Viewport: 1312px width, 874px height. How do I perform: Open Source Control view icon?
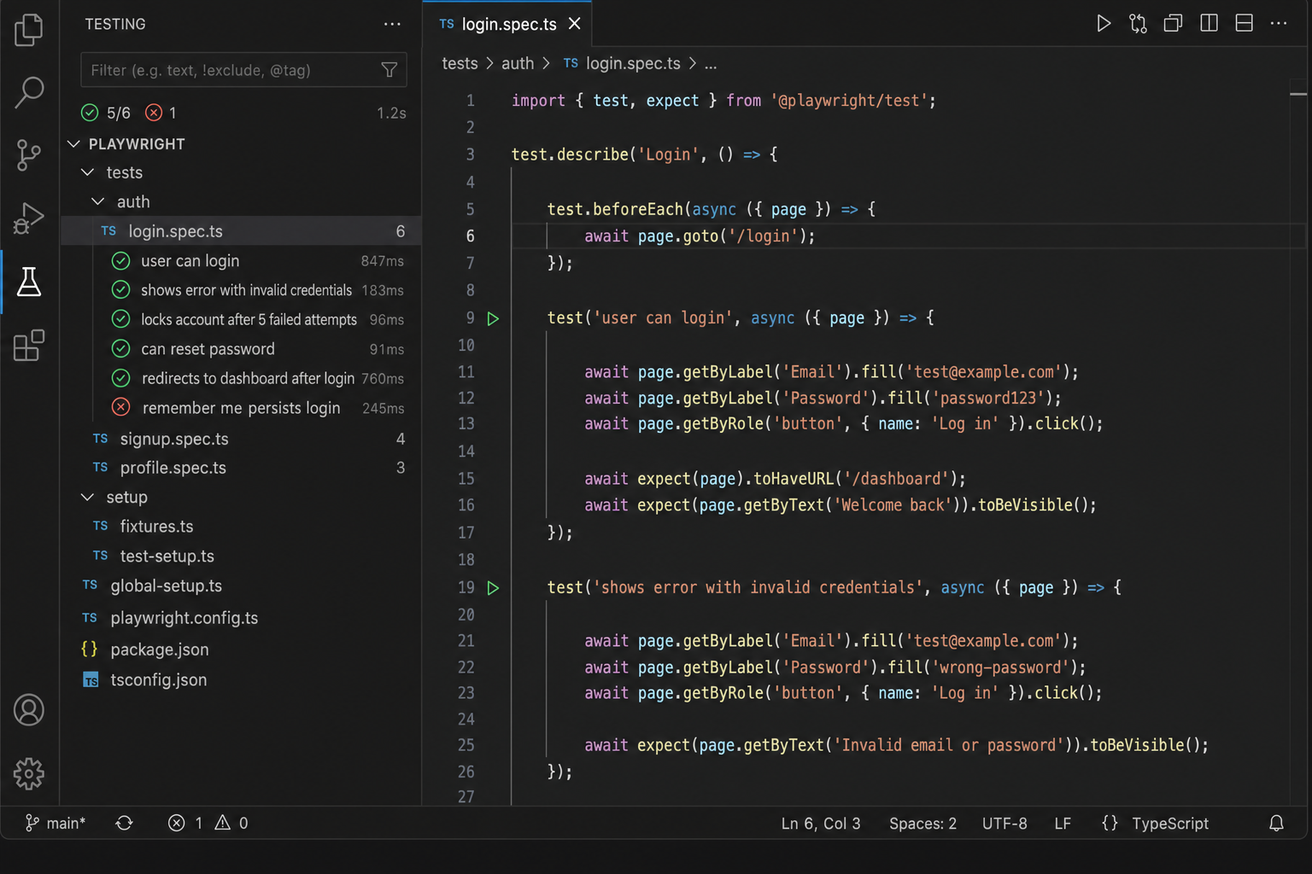29,155
